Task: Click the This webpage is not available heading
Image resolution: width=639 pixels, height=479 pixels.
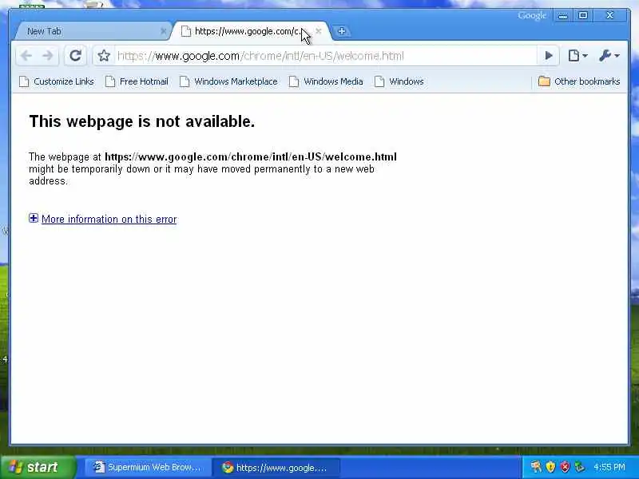Action: point(142,121)
